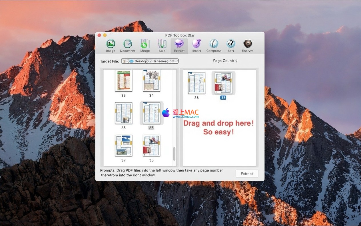Minimize the PDF Toolbox Star window
The image size is (361, 226).
105,35
